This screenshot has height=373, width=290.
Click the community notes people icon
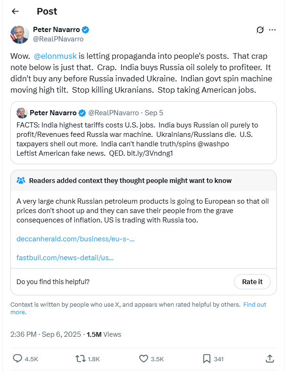coord(21,181)
